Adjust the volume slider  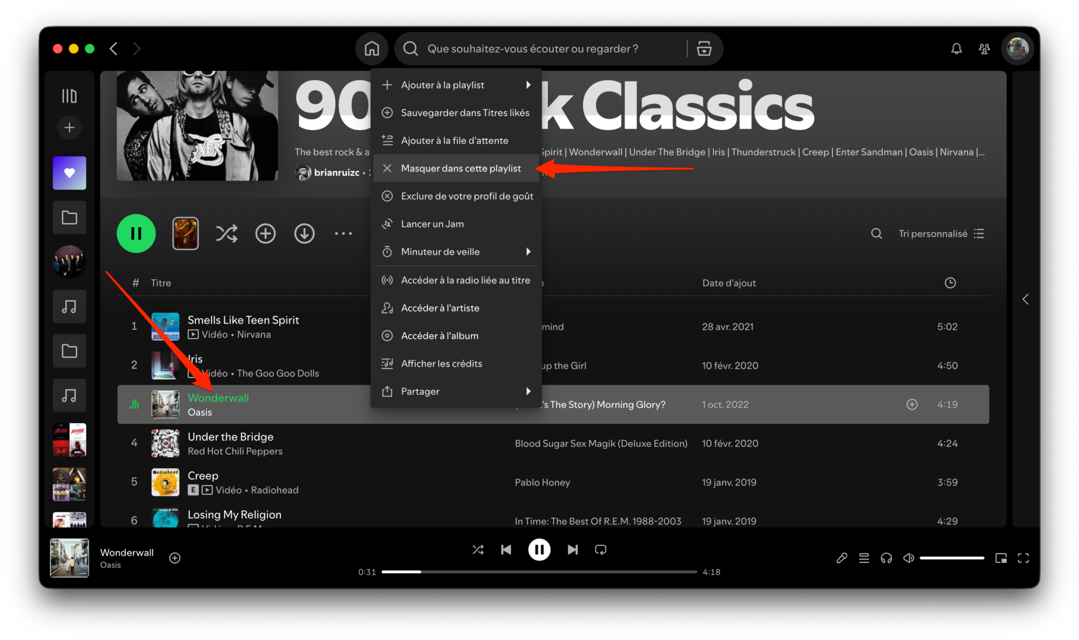(x=951, y=558)
